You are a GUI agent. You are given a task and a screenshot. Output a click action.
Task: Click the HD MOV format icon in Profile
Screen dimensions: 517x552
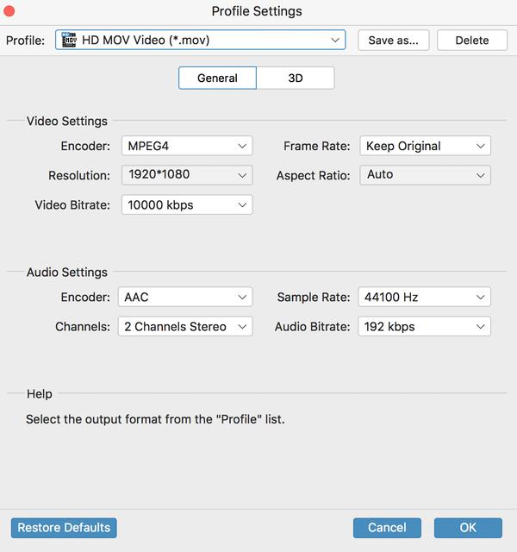point(70,41)
